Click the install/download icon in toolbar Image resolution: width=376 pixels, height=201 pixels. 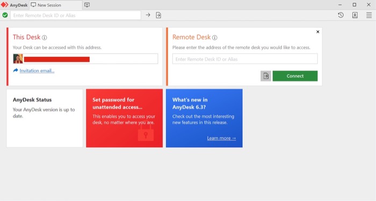pyautogui.click(x=355, y=16)
